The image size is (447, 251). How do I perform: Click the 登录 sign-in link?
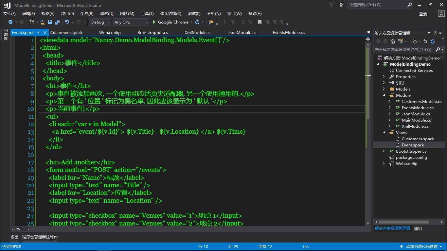(423, 14)
